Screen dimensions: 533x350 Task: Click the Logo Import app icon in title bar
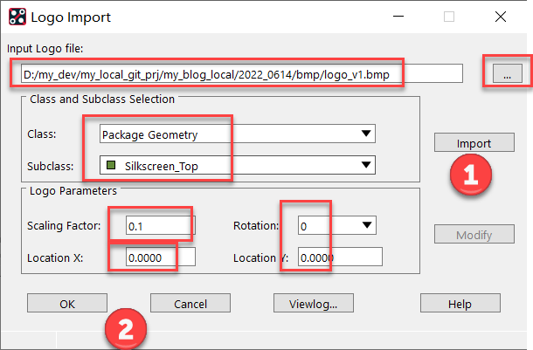[15, 17]
